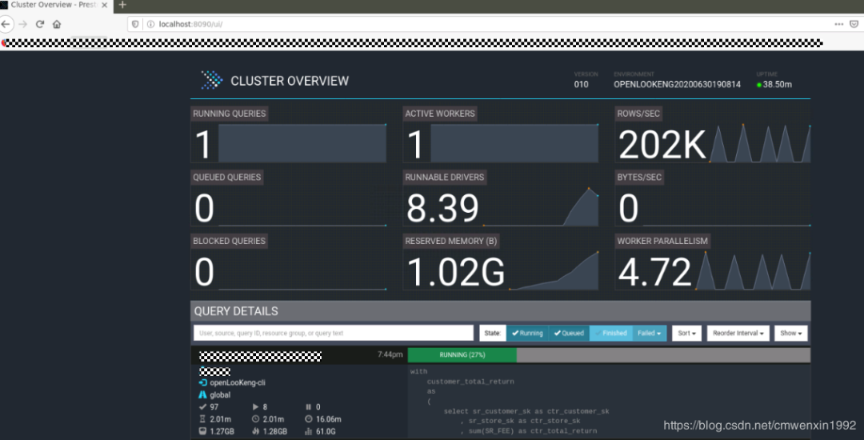Click the queued splits pause icon
This screenshot has height=440, width=864.
(308, 407)
